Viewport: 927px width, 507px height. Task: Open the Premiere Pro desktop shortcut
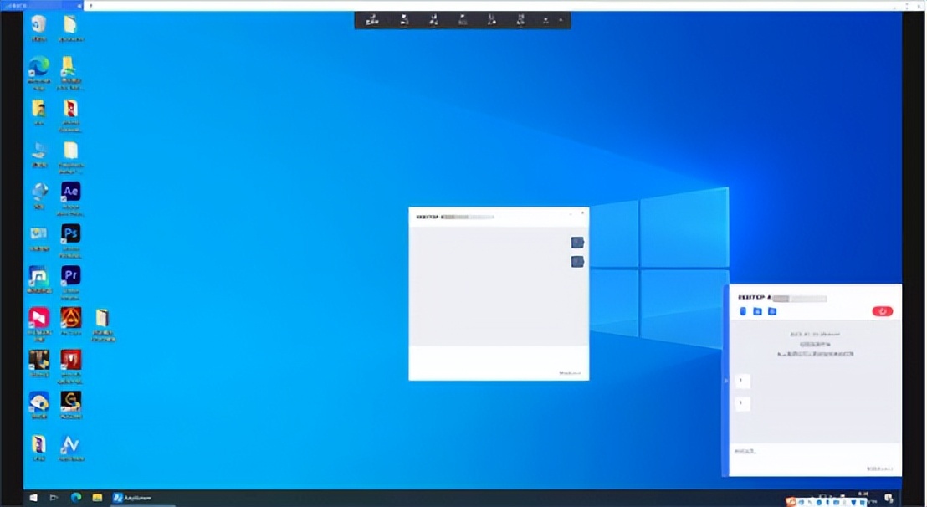pos(71,275)
